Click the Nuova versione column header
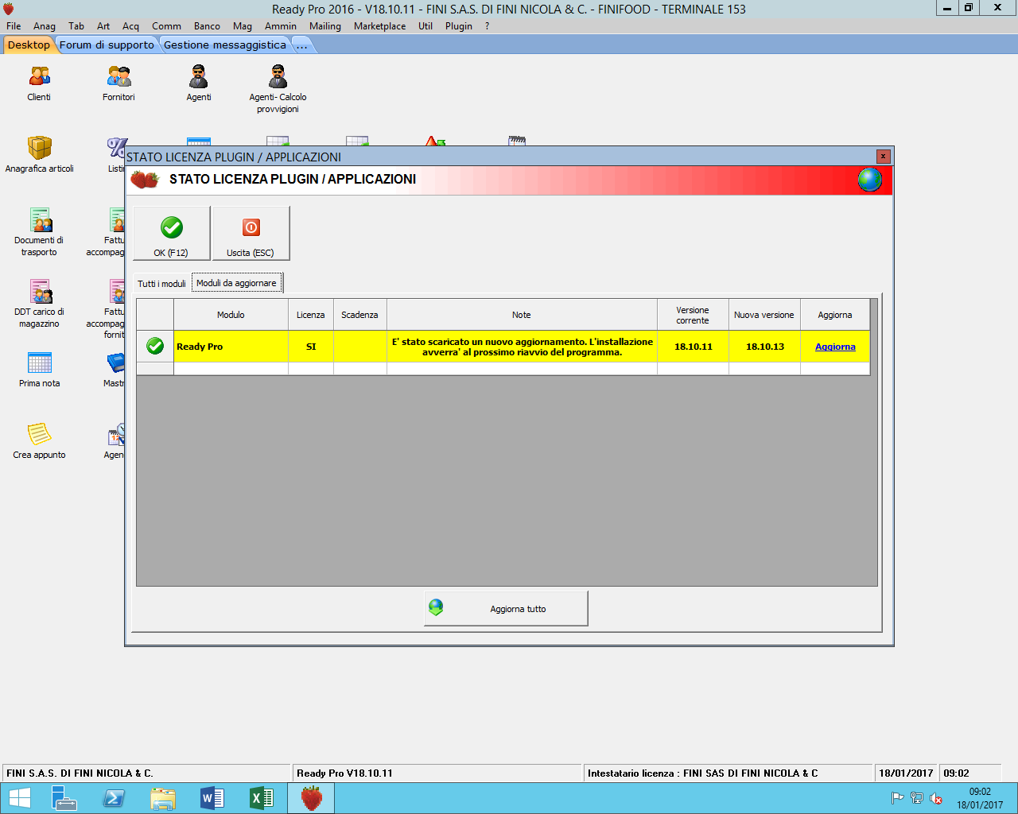Viewport: 1018px width, 814px height. pyautogui.click(x=764, y=315)
